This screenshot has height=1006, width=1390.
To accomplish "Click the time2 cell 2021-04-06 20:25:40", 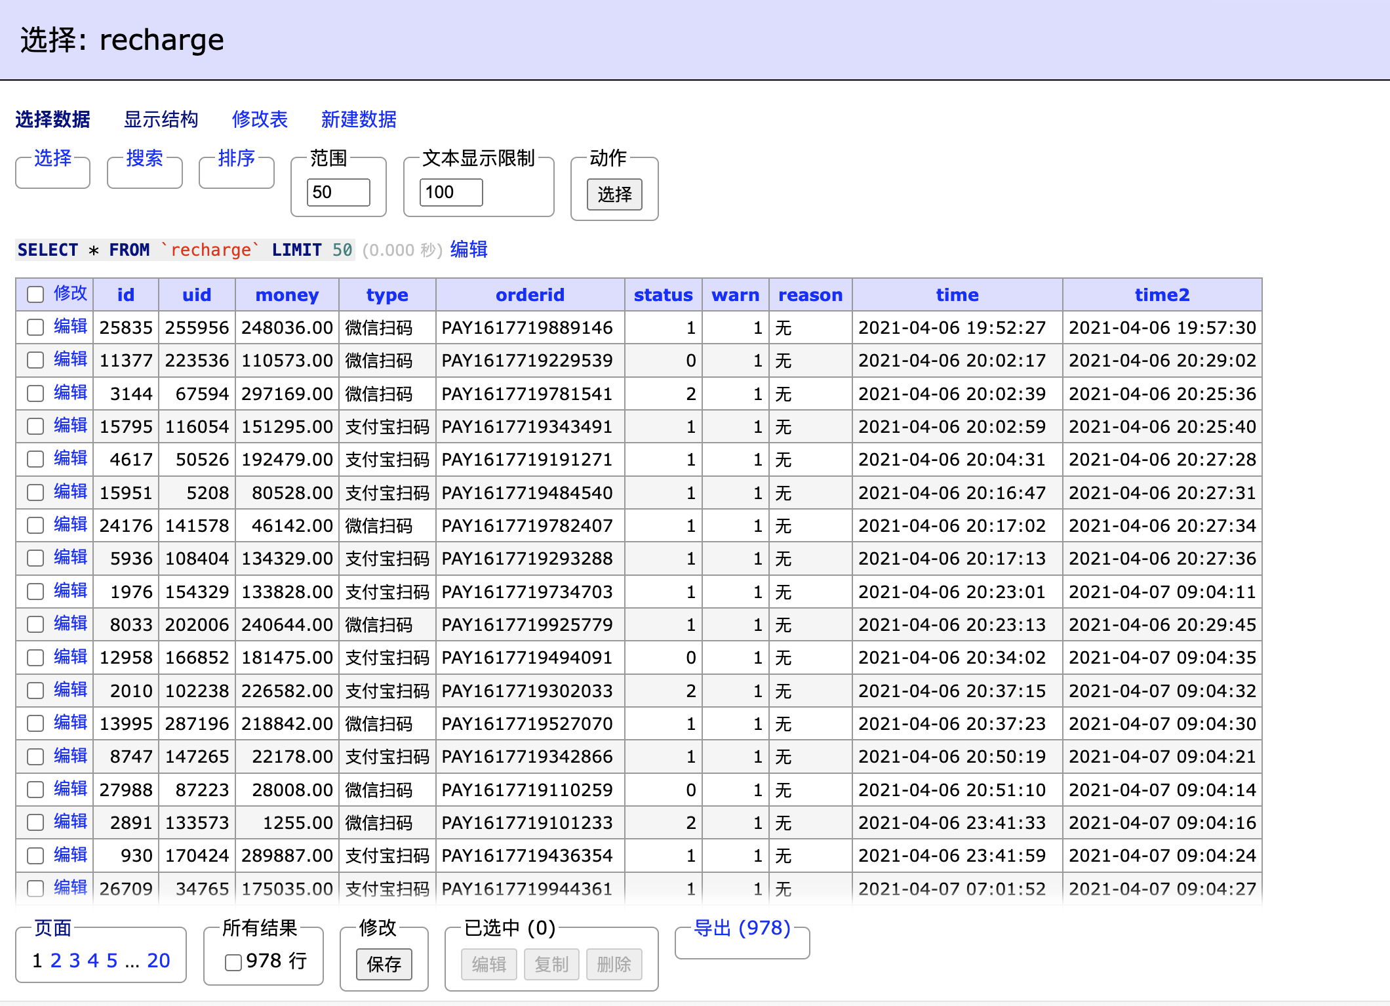I will (1162, 426).
